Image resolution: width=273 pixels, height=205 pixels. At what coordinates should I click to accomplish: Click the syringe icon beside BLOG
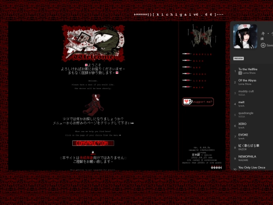(187, 61)
